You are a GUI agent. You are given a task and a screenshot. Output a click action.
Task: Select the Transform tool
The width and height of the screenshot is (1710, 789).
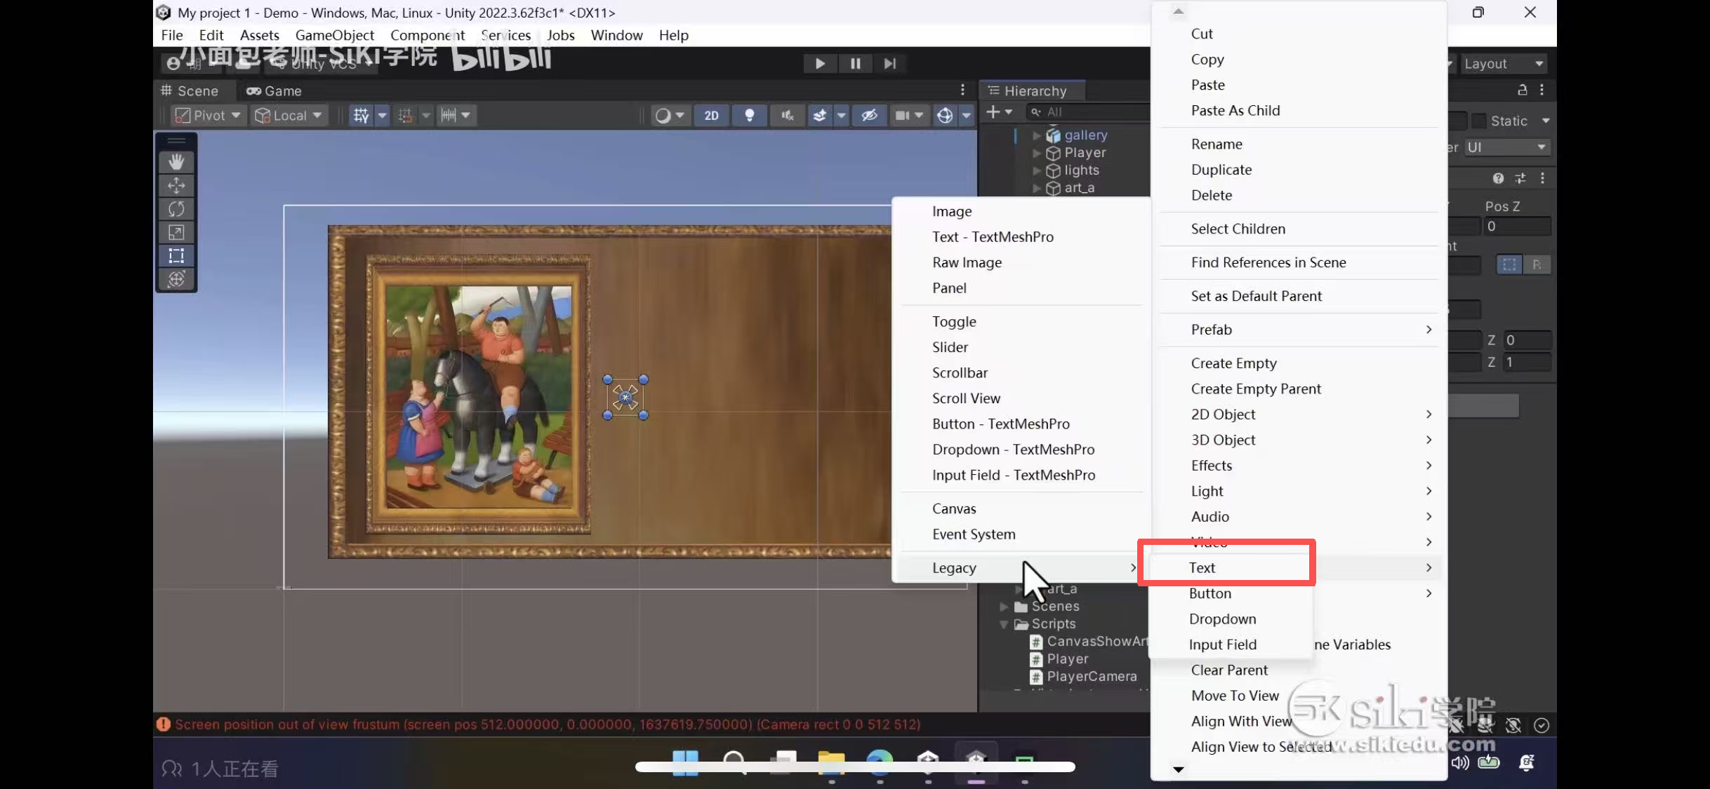(176, 279)
